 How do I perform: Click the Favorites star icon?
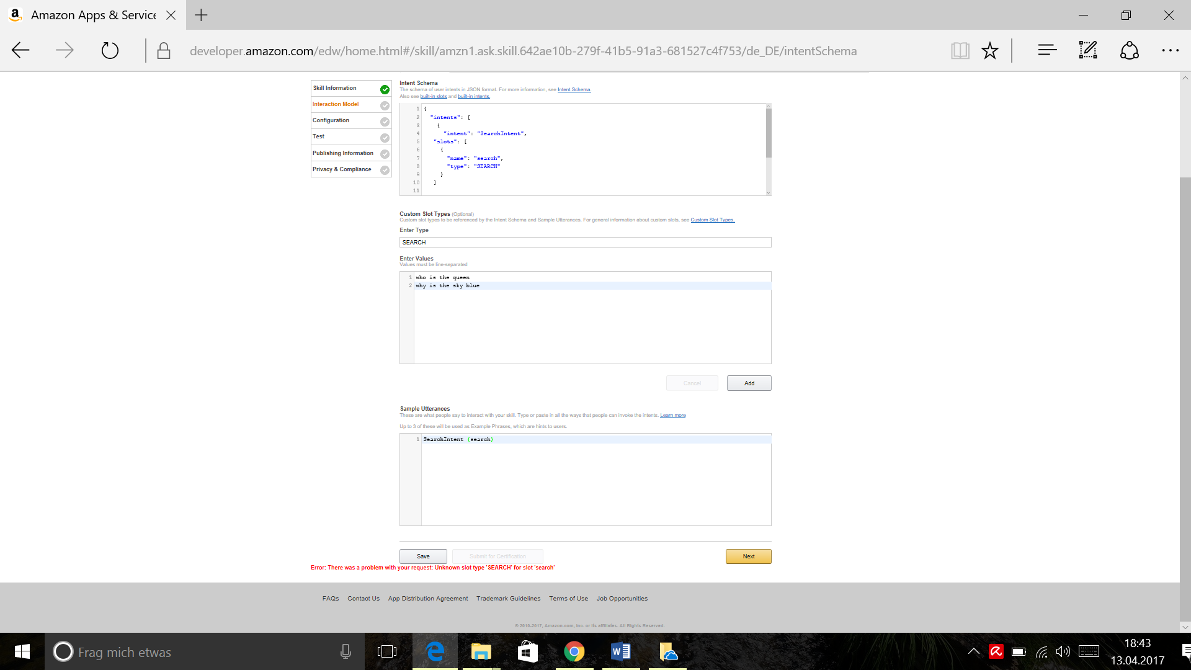click(x=990, y=50)
